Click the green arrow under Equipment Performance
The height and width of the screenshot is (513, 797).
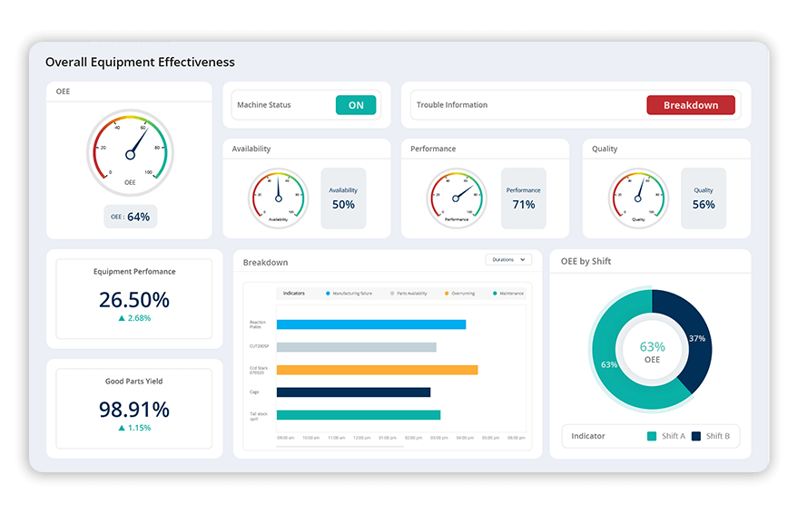point(122,318)
